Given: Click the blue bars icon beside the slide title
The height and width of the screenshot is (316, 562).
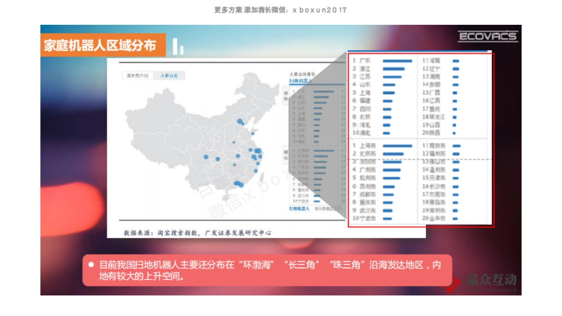Looking at the screenshot, I should pyautogui.click(x=177, y=46).
